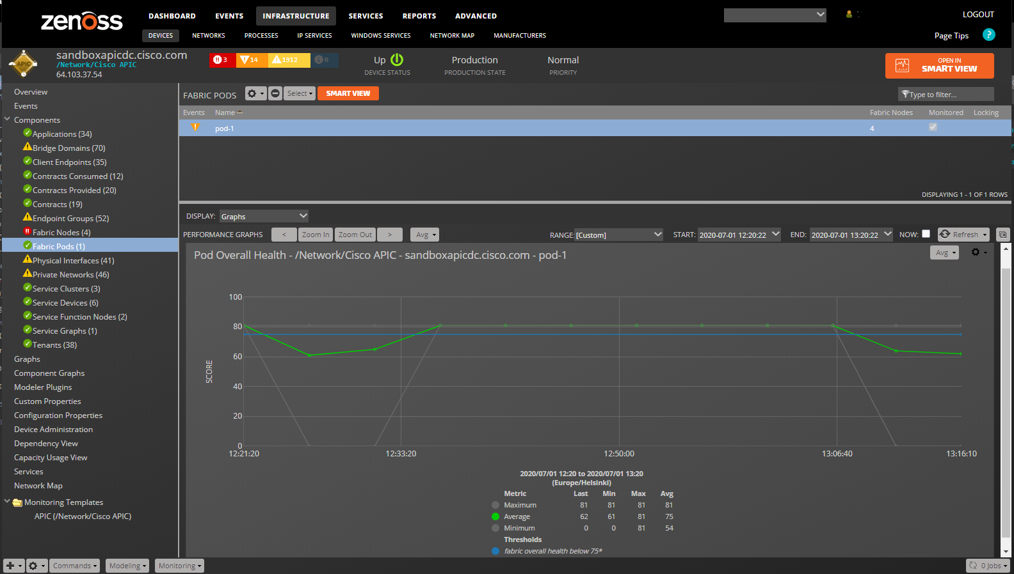
Task: Click the bottom toolbar gear icon
Action: click(x=36, y=566)
